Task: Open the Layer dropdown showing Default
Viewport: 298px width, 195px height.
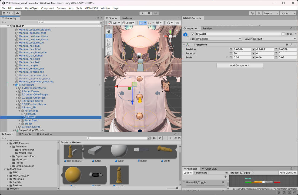Action: coord(274,39)
